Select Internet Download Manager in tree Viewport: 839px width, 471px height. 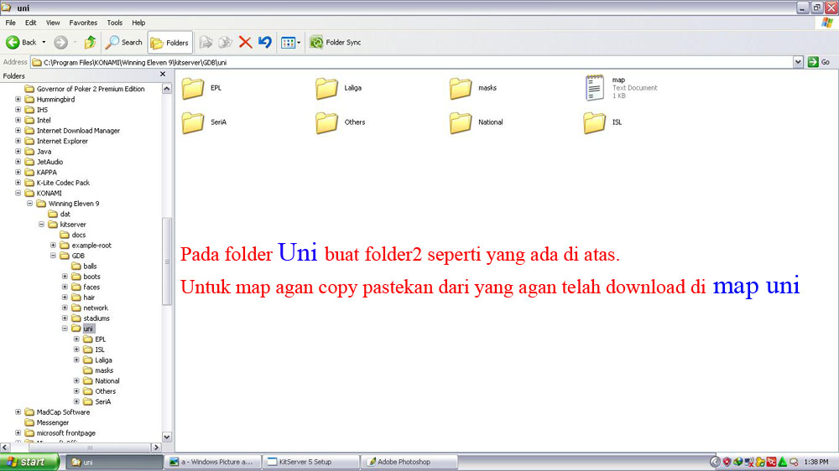coord(73,131)
